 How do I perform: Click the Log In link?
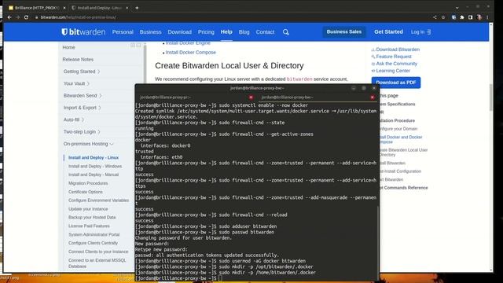tap(420, 32)
